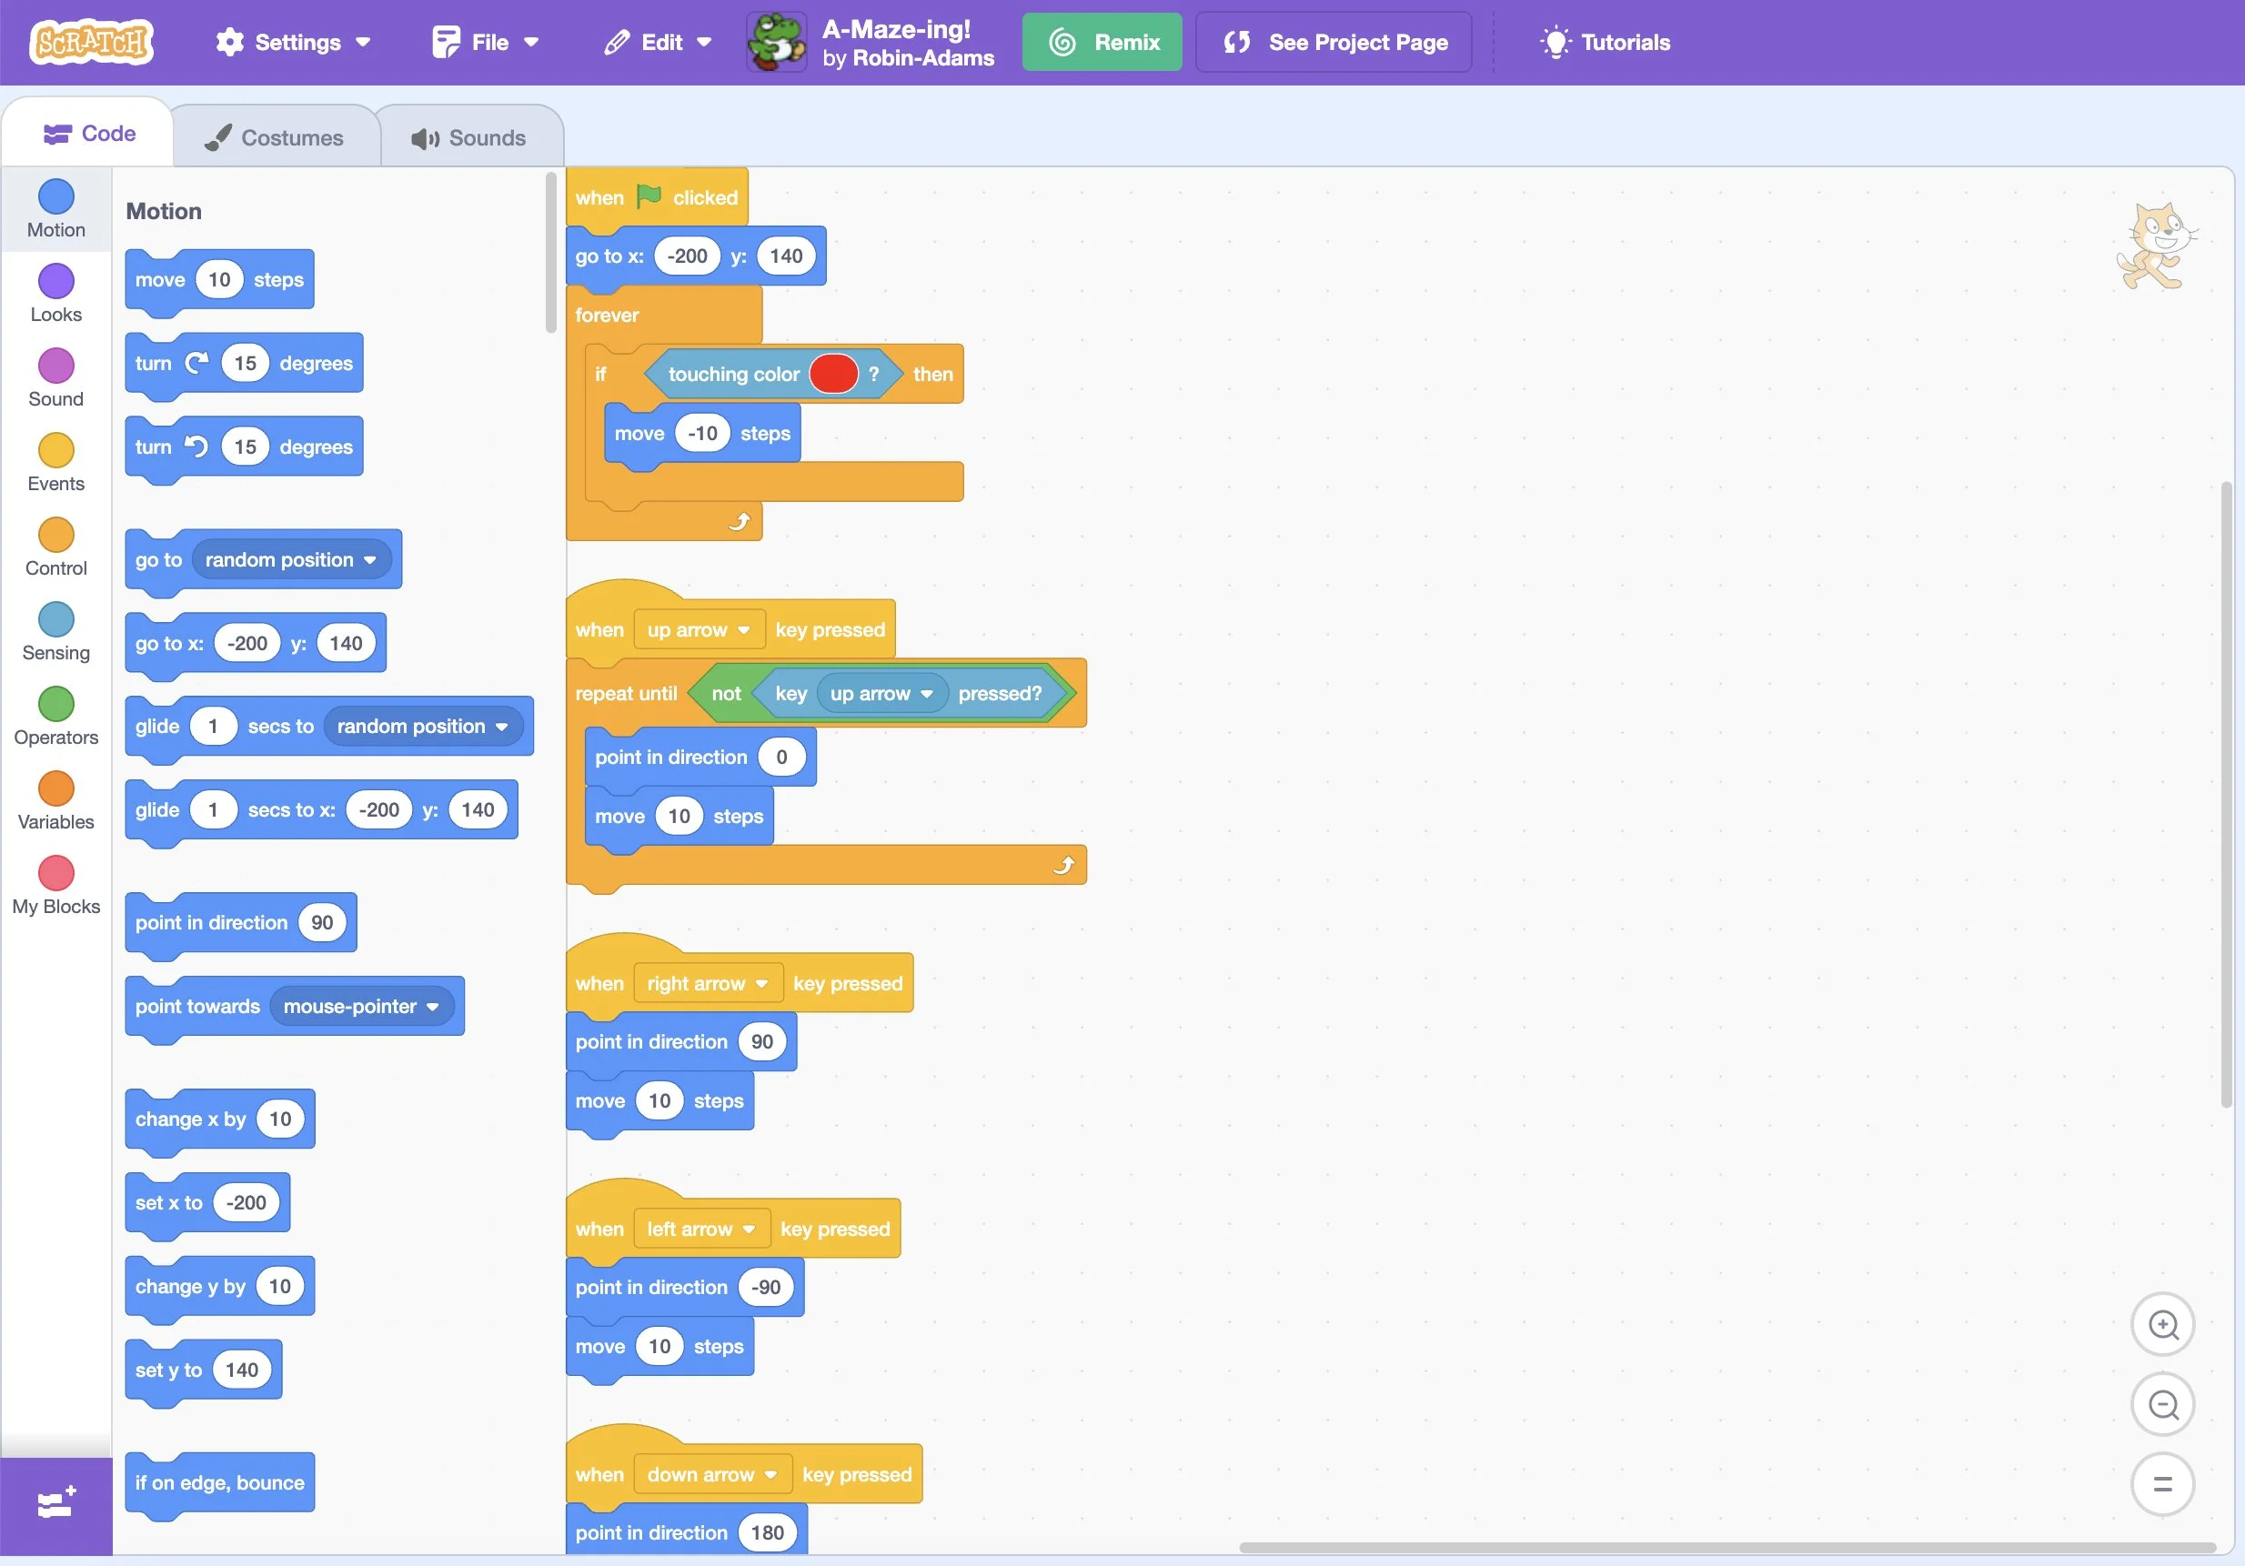Open the 'up arrow' key dropdown in hat block
This screenshot has height=1566, width=2245.
[697, 629]
